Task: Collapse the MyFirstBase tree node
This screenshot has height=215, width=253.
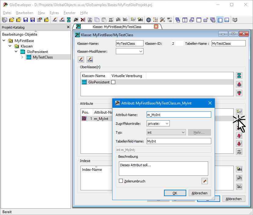Action: [x=4, y=41]
